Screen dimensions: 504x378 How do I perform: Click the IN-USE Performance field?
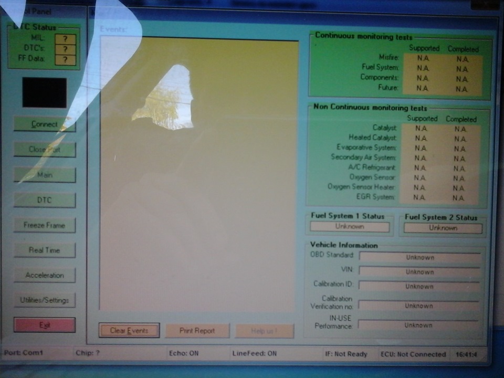418,325
